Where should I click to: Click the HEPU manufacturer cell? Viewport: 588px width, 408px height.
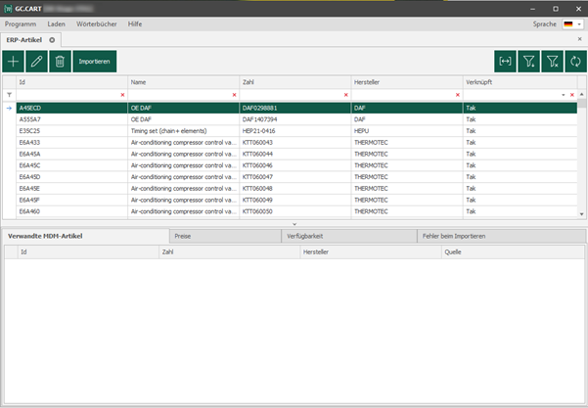(x=407, y=131)
